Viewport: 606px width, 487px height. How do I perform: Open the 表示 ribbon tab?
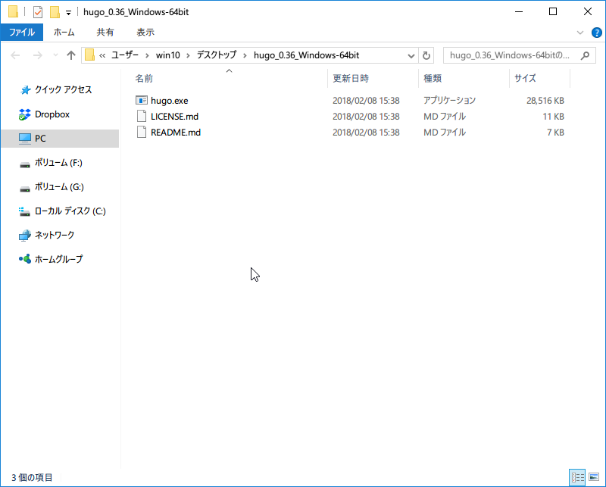[x=145, y=33]
